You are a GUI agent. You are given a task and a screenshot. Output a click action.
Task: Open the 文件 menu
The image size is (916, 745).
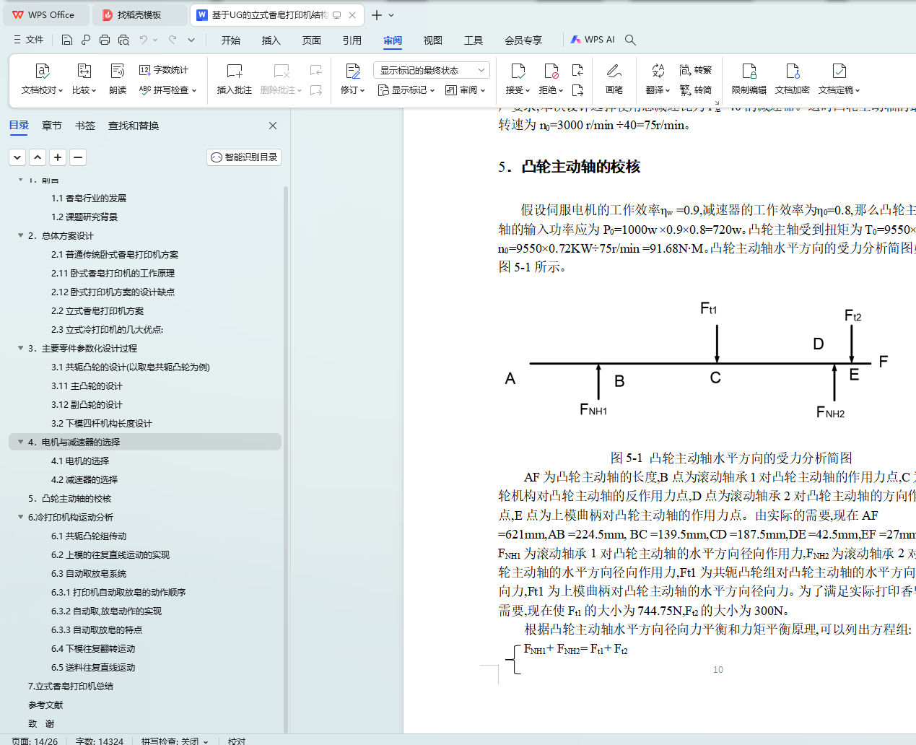[28, 40]
